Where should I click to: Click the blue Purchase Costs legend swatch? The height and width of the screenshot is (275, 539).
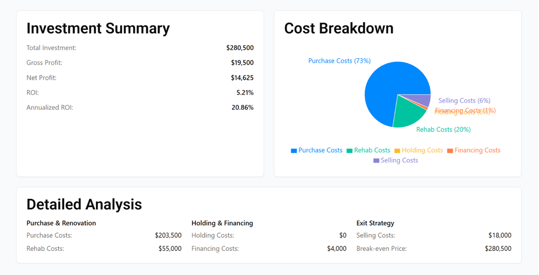tap(294, 151)
